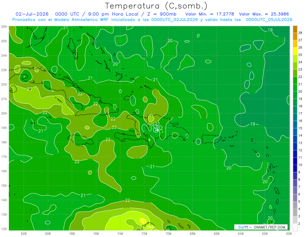
Task: Select the '02-Jul-2026' date text
Action: click(32, 14)
